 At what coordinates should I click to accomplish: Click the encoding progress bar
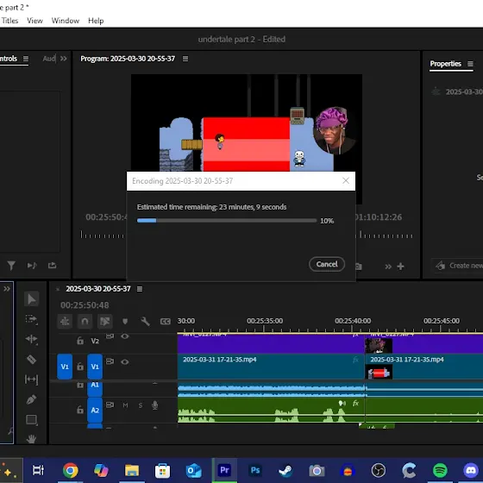227,221
